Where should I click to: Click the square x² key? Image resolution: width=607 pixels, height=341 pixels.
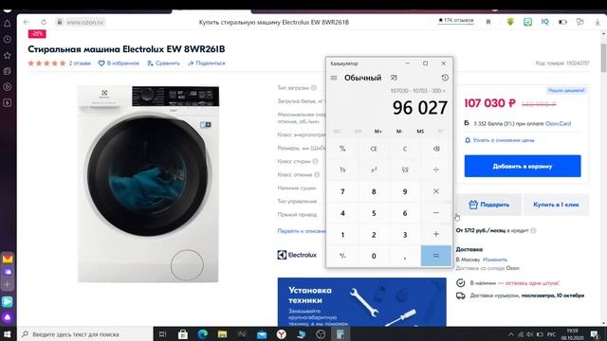(x=374, y=170)
